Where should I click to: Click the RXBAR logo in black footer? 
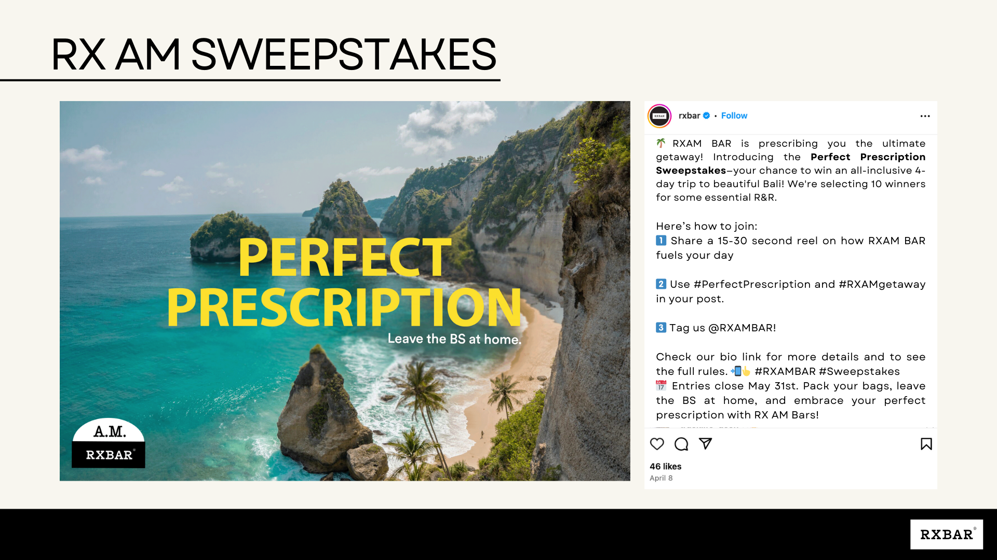(x=946, y=534)
